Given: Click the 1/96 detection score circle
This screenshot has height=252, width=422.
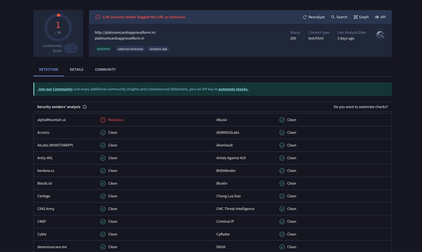Looking at the screenshot, I should (x=58, y=28).
